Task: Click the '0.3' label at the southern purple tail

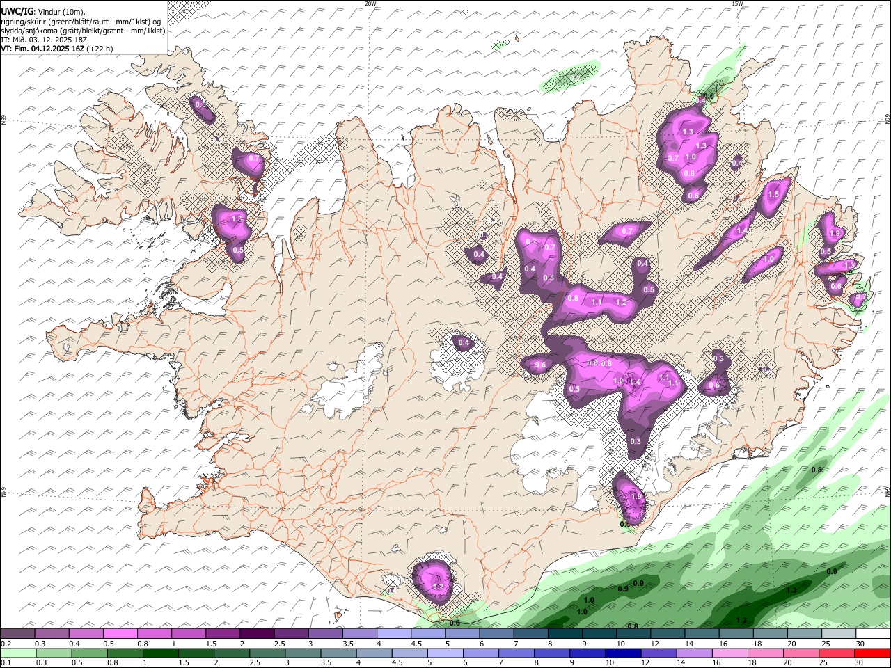Action: (x=636, y=441)
